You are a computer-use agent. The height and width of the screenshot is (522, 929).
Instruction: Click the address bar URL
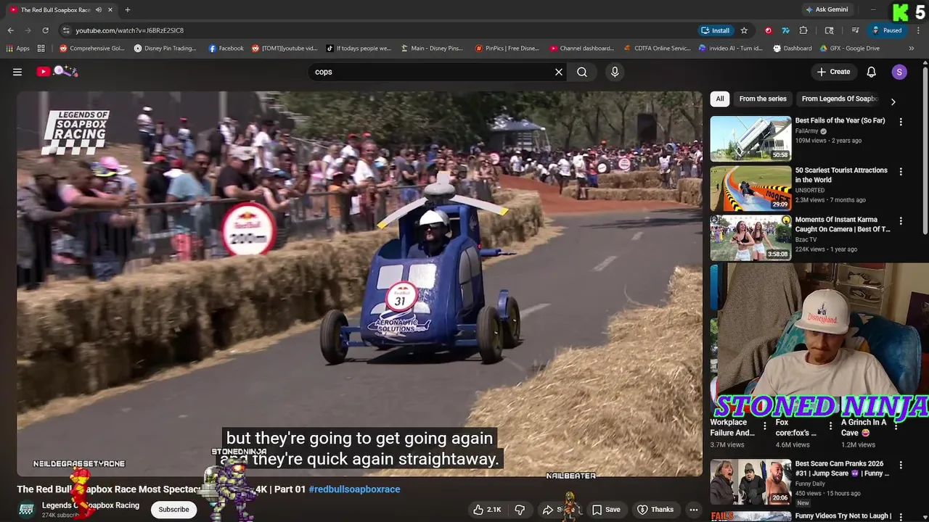pyautogui.click(x=130, y=30)
